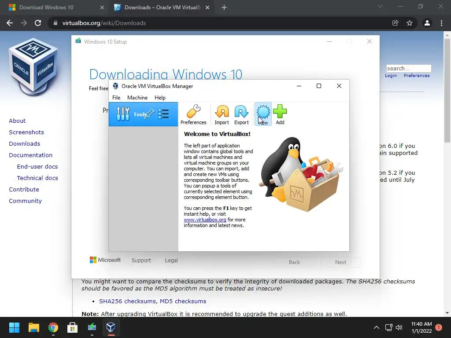Click the site lock icon
This screenshot has height=338, width=451.
55,23
